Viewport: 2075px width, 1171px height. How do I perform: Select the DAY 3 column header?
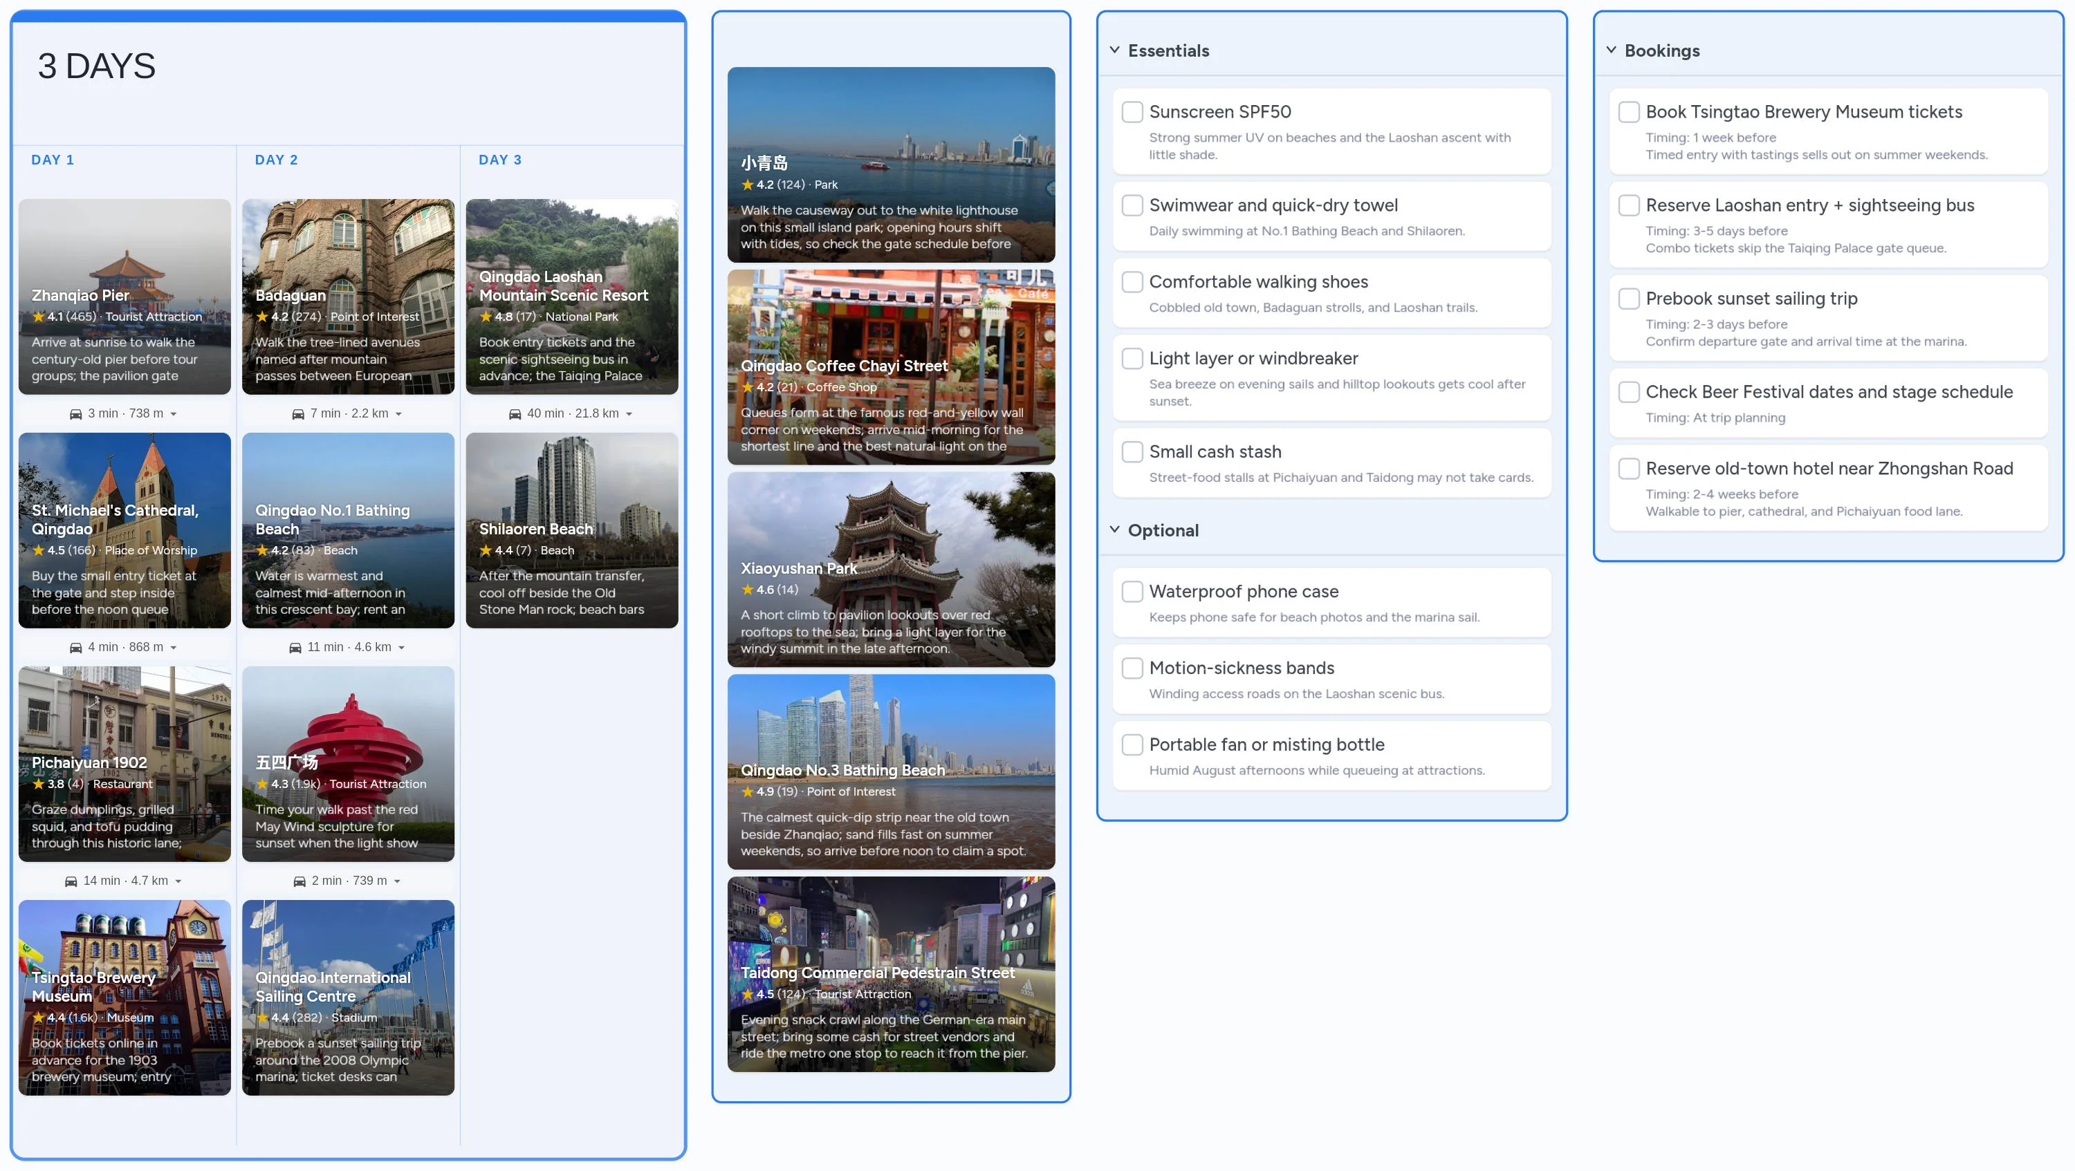click(x=500, y=160)
